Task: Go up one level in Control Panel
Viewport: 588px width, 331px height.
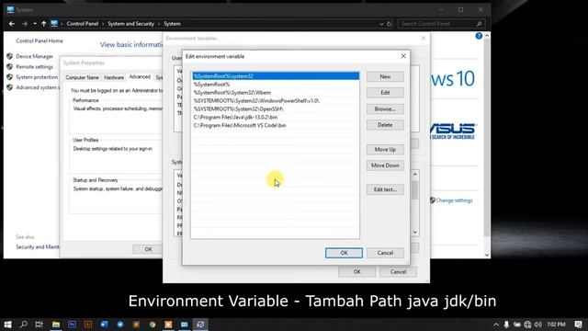Action: (x=44, y=24)
